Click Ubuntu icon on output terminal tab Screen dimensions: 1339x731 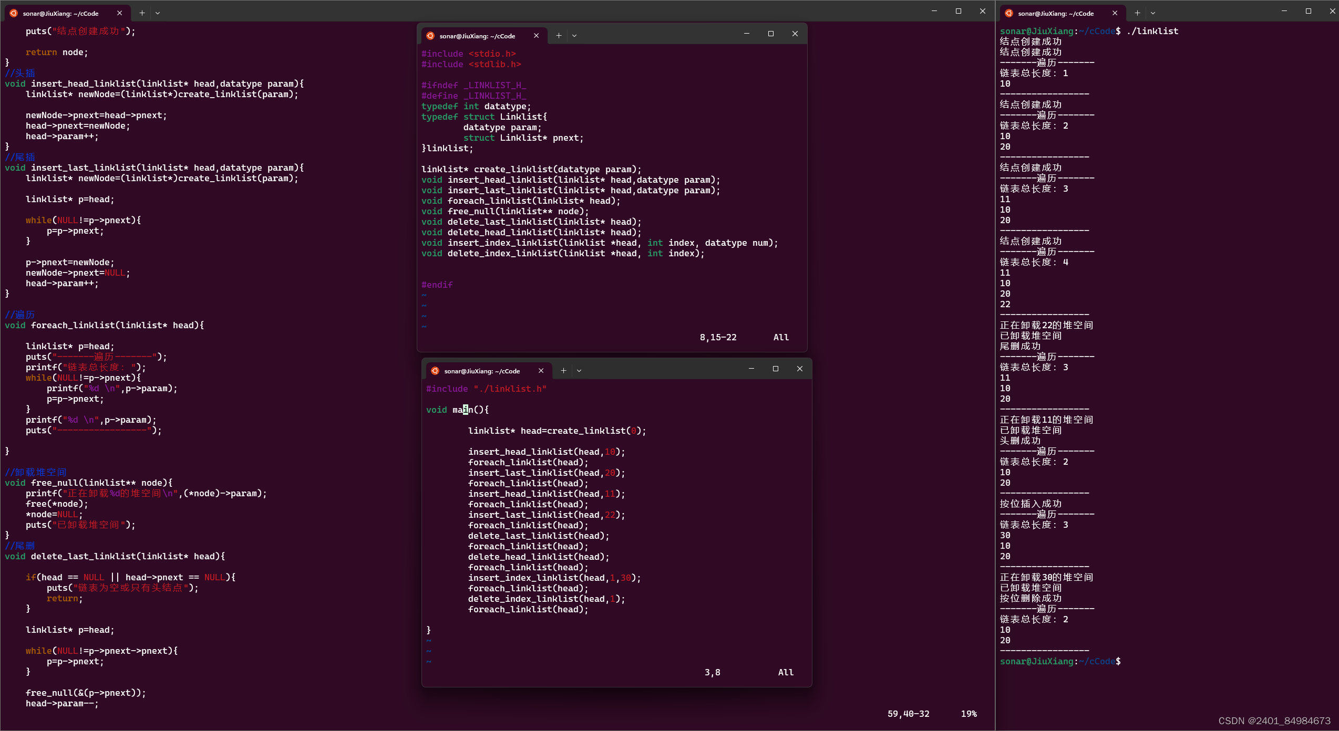pos(1009,13)
